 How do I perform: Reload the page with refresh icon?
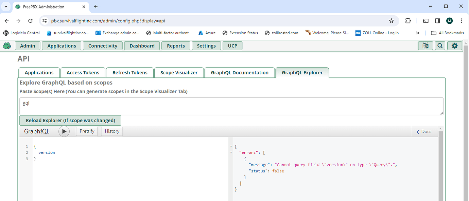[30, 21]
